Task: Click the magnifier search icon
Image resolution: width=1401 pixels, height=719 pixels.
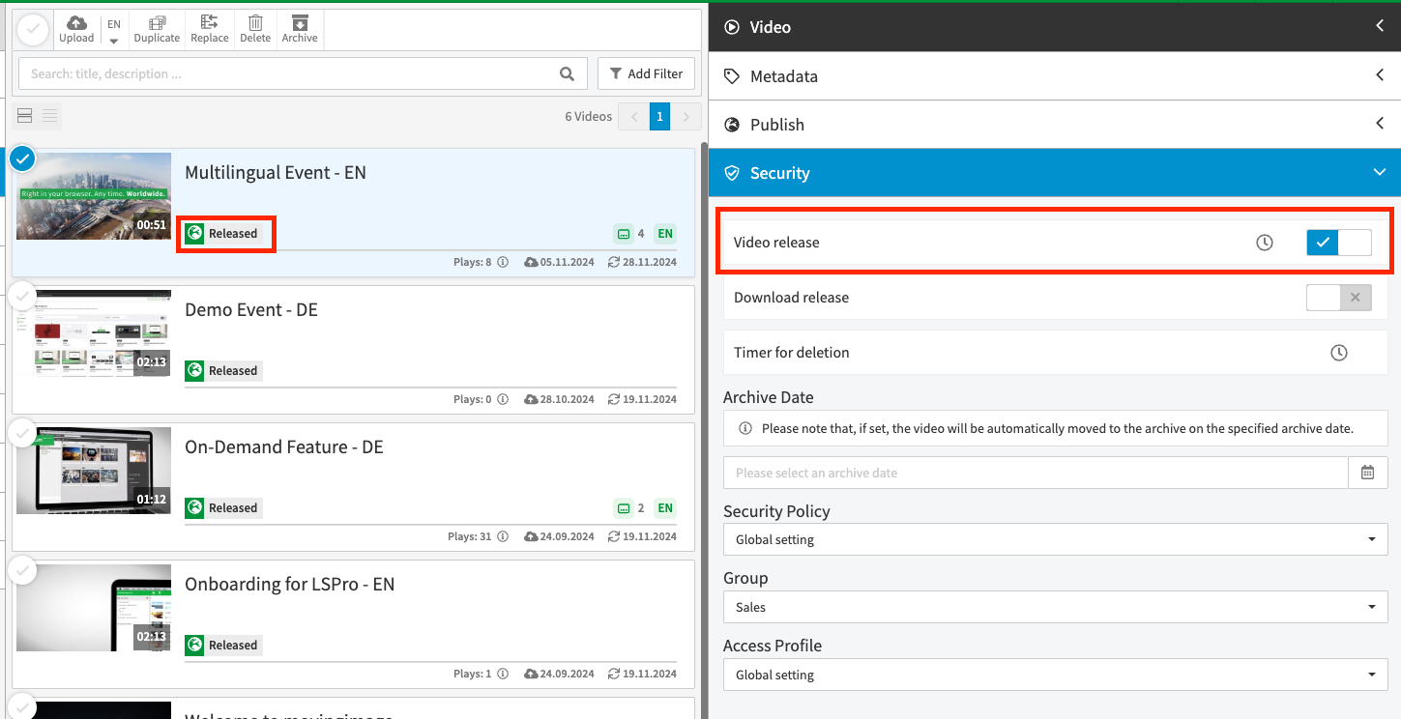Action: 568,73
